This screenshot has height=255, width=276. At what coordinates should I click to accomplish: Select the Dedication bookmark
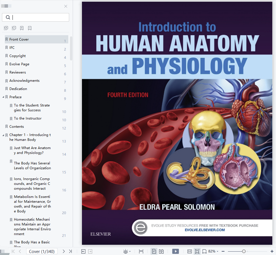click(x=18, y=89)
